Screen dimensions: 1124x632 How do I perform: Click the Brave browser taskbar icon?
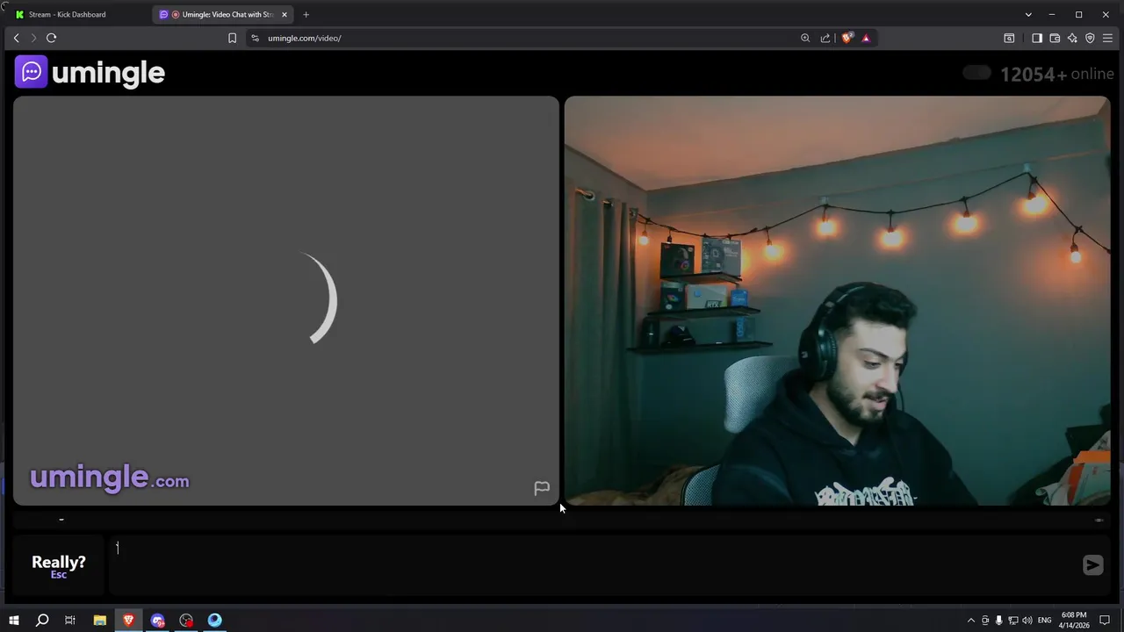pos(128,621)
